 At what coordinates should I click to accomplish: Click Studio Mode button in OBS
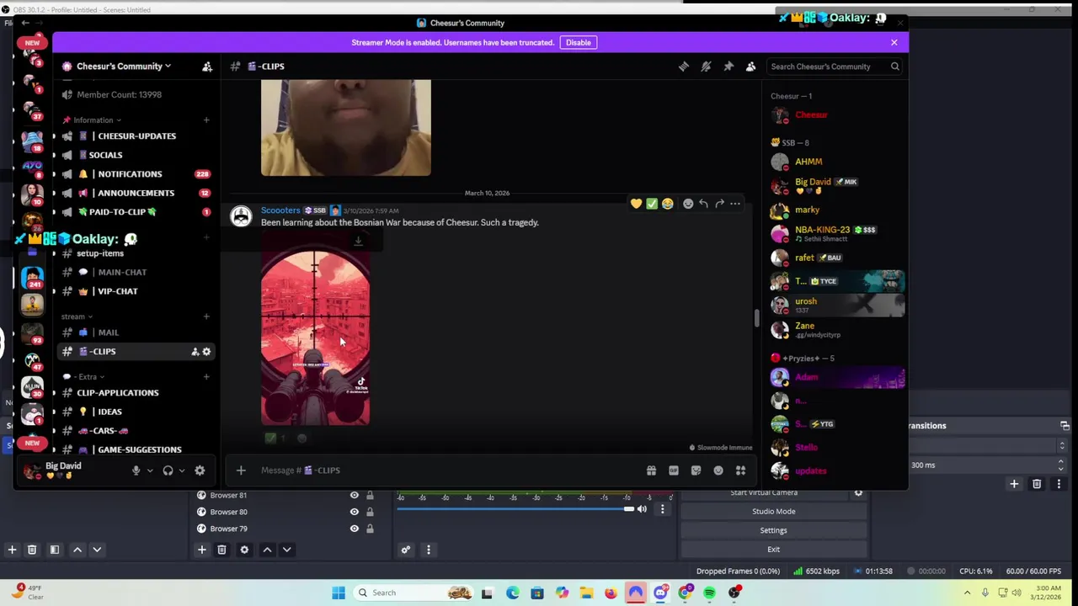click(x=773, y=511)
